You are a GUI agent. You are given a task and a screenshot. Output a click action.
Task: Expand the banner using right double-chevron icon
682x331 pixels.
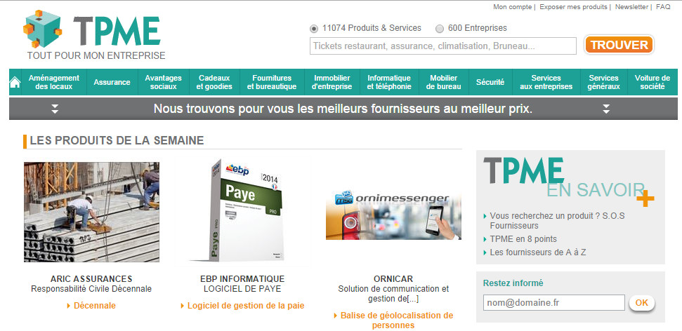[x=606, y=109]
